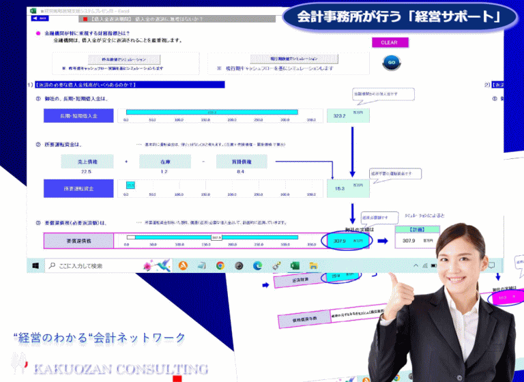Open the tools/key icon on the taskbar

point(276,266)
